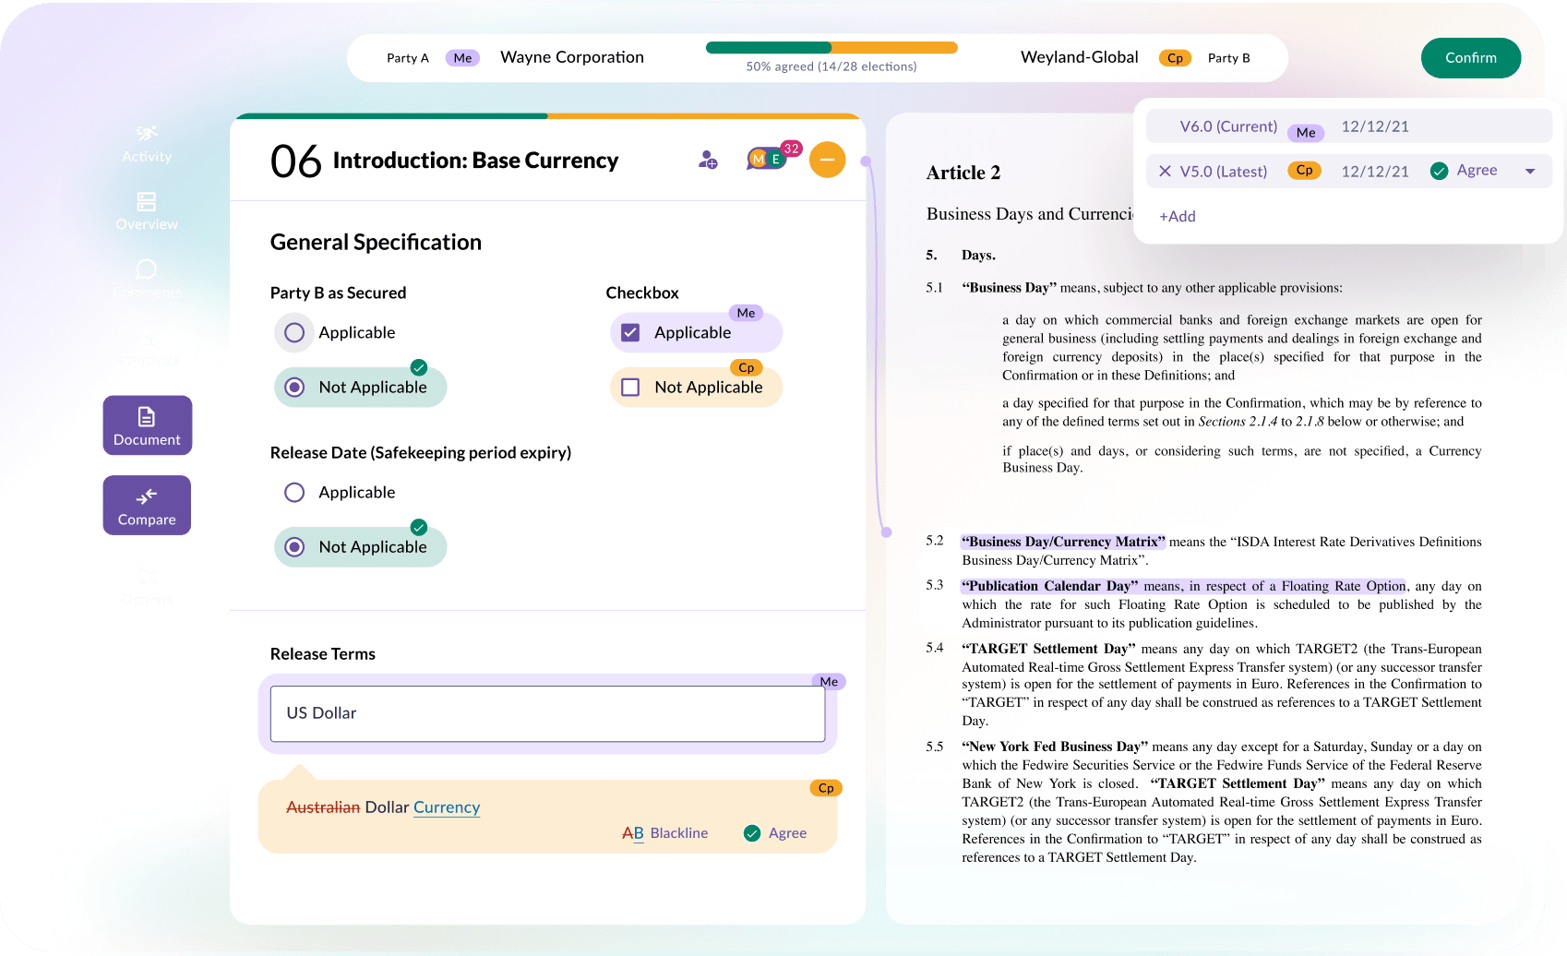This screenshot has height=956, width=1567.
Task: Click connector dot beside clause 5.2
Action: [x=887, y=532]
